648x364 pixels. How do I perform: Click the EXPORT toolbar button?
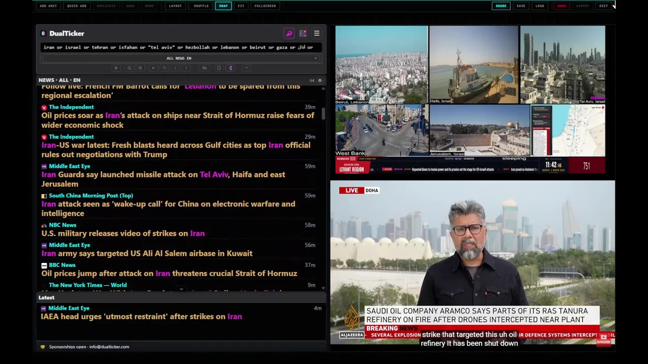583,6
